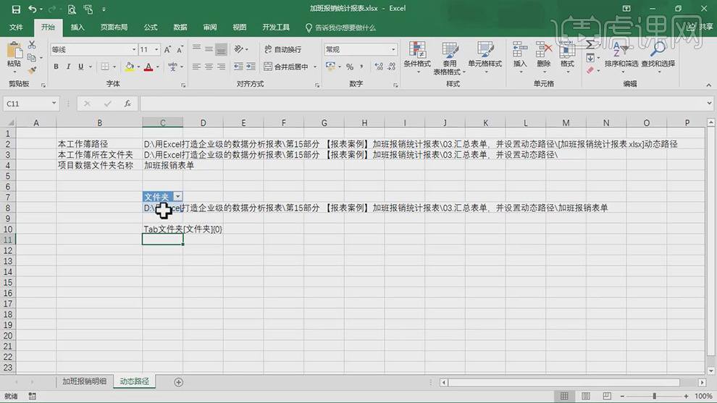
Task: Open the cell borders button
Action: (105, 67)
